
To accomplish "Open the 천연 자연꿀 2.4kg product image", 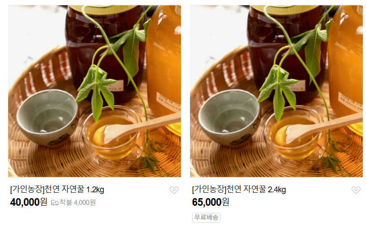I will coord(276,91).
